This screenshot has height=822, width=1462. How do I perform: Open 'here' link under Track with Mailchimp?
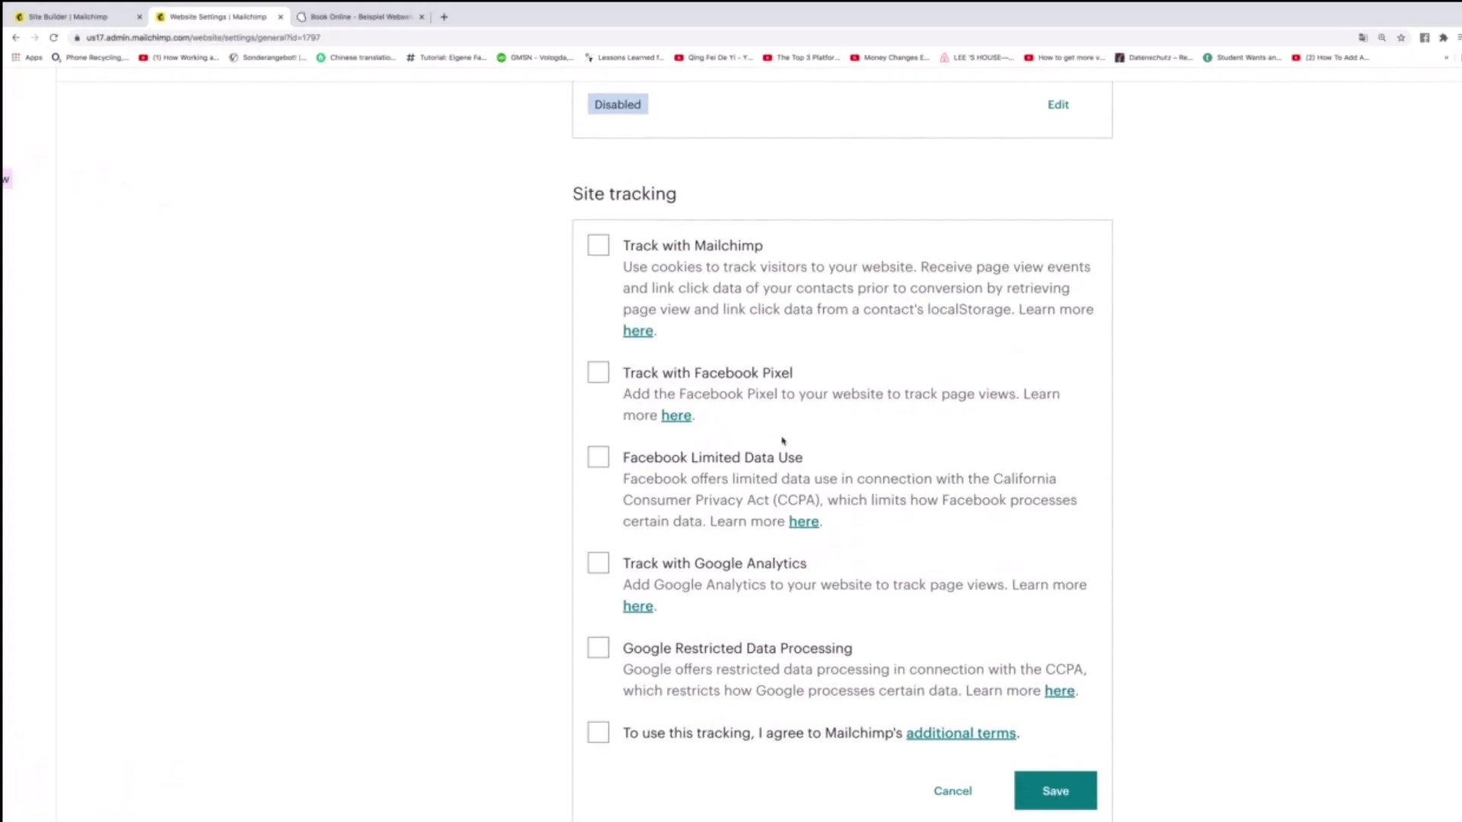637,331
